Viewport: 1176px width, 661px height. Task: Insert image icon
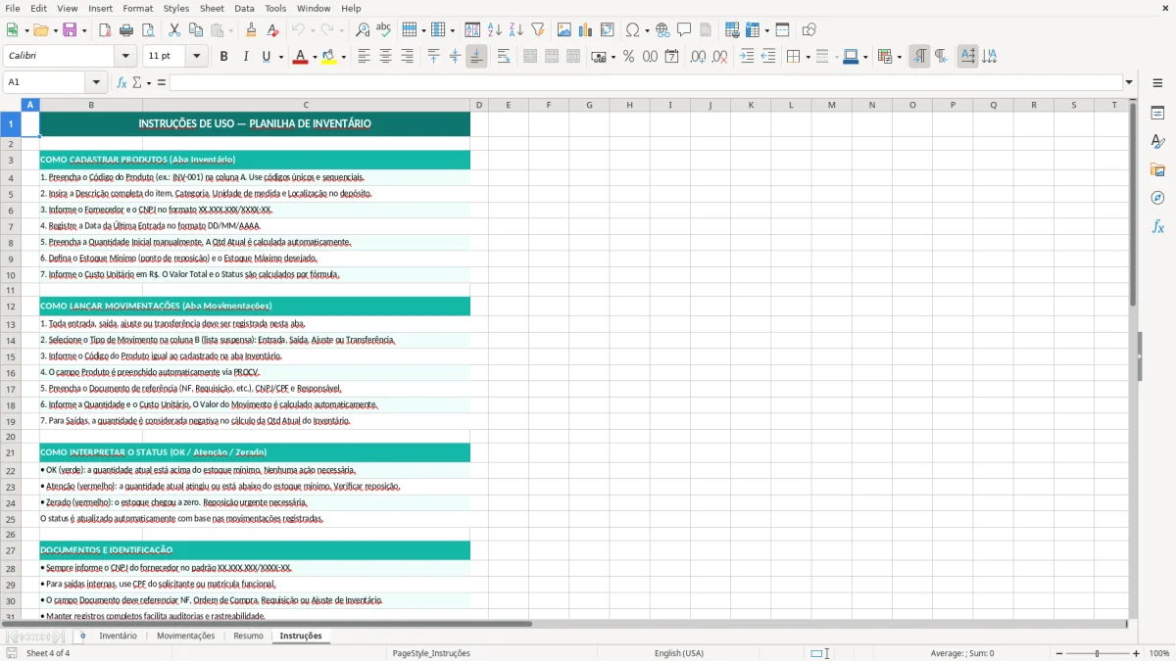tap(564, 30)
